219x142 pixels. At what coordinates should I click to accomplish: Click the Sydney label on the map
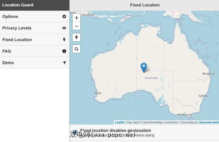pos(203,96)
